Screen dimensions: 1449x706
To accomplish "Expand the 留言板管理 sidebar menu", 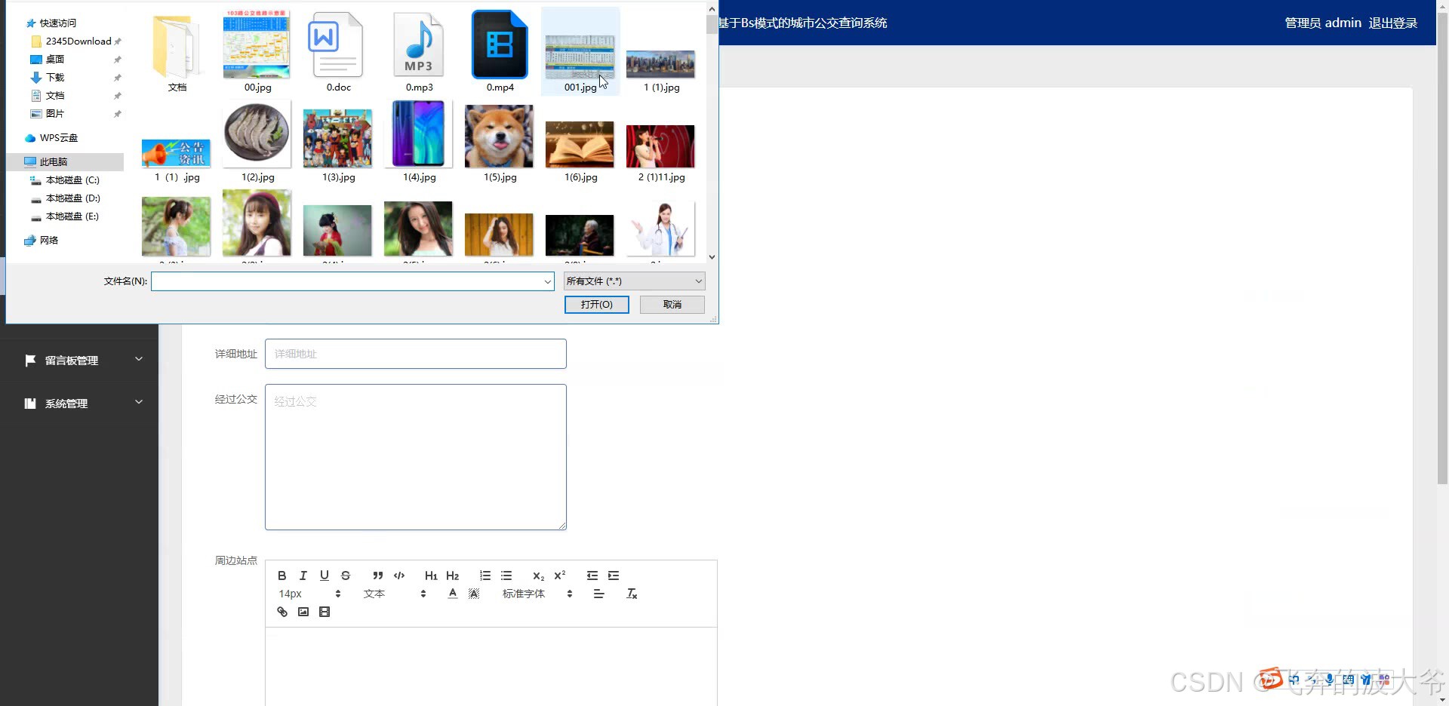I will point(79,361).
